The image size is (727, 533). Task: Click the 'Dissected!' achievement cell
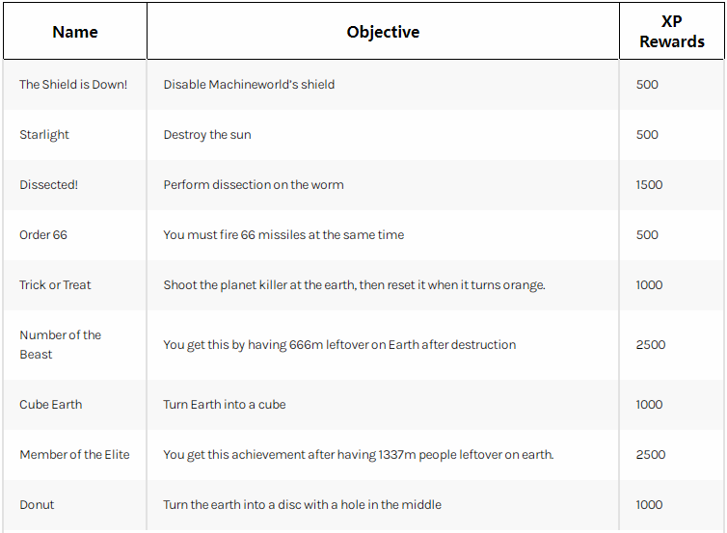pyautogui.click(x=48, y=184)
